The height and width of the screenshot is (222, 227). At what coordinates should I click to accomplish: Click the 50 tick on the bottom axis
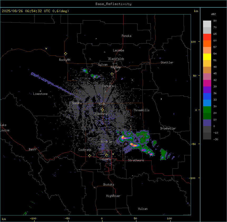[136, 218]
